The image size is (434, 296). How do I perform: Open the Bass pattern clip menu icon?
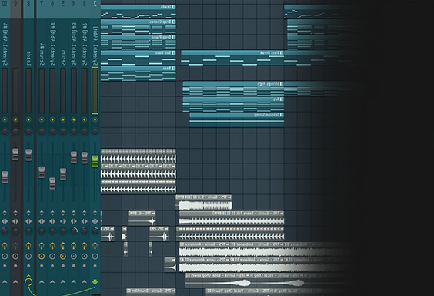click(x=173, y=68)
